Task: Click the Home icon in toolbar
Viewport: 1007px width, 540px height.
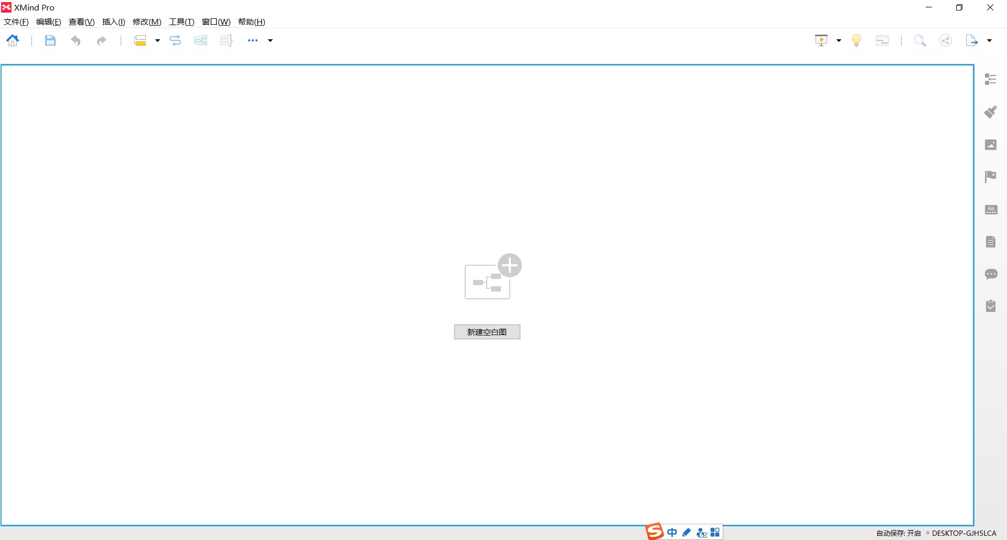Action: point(13,40)
